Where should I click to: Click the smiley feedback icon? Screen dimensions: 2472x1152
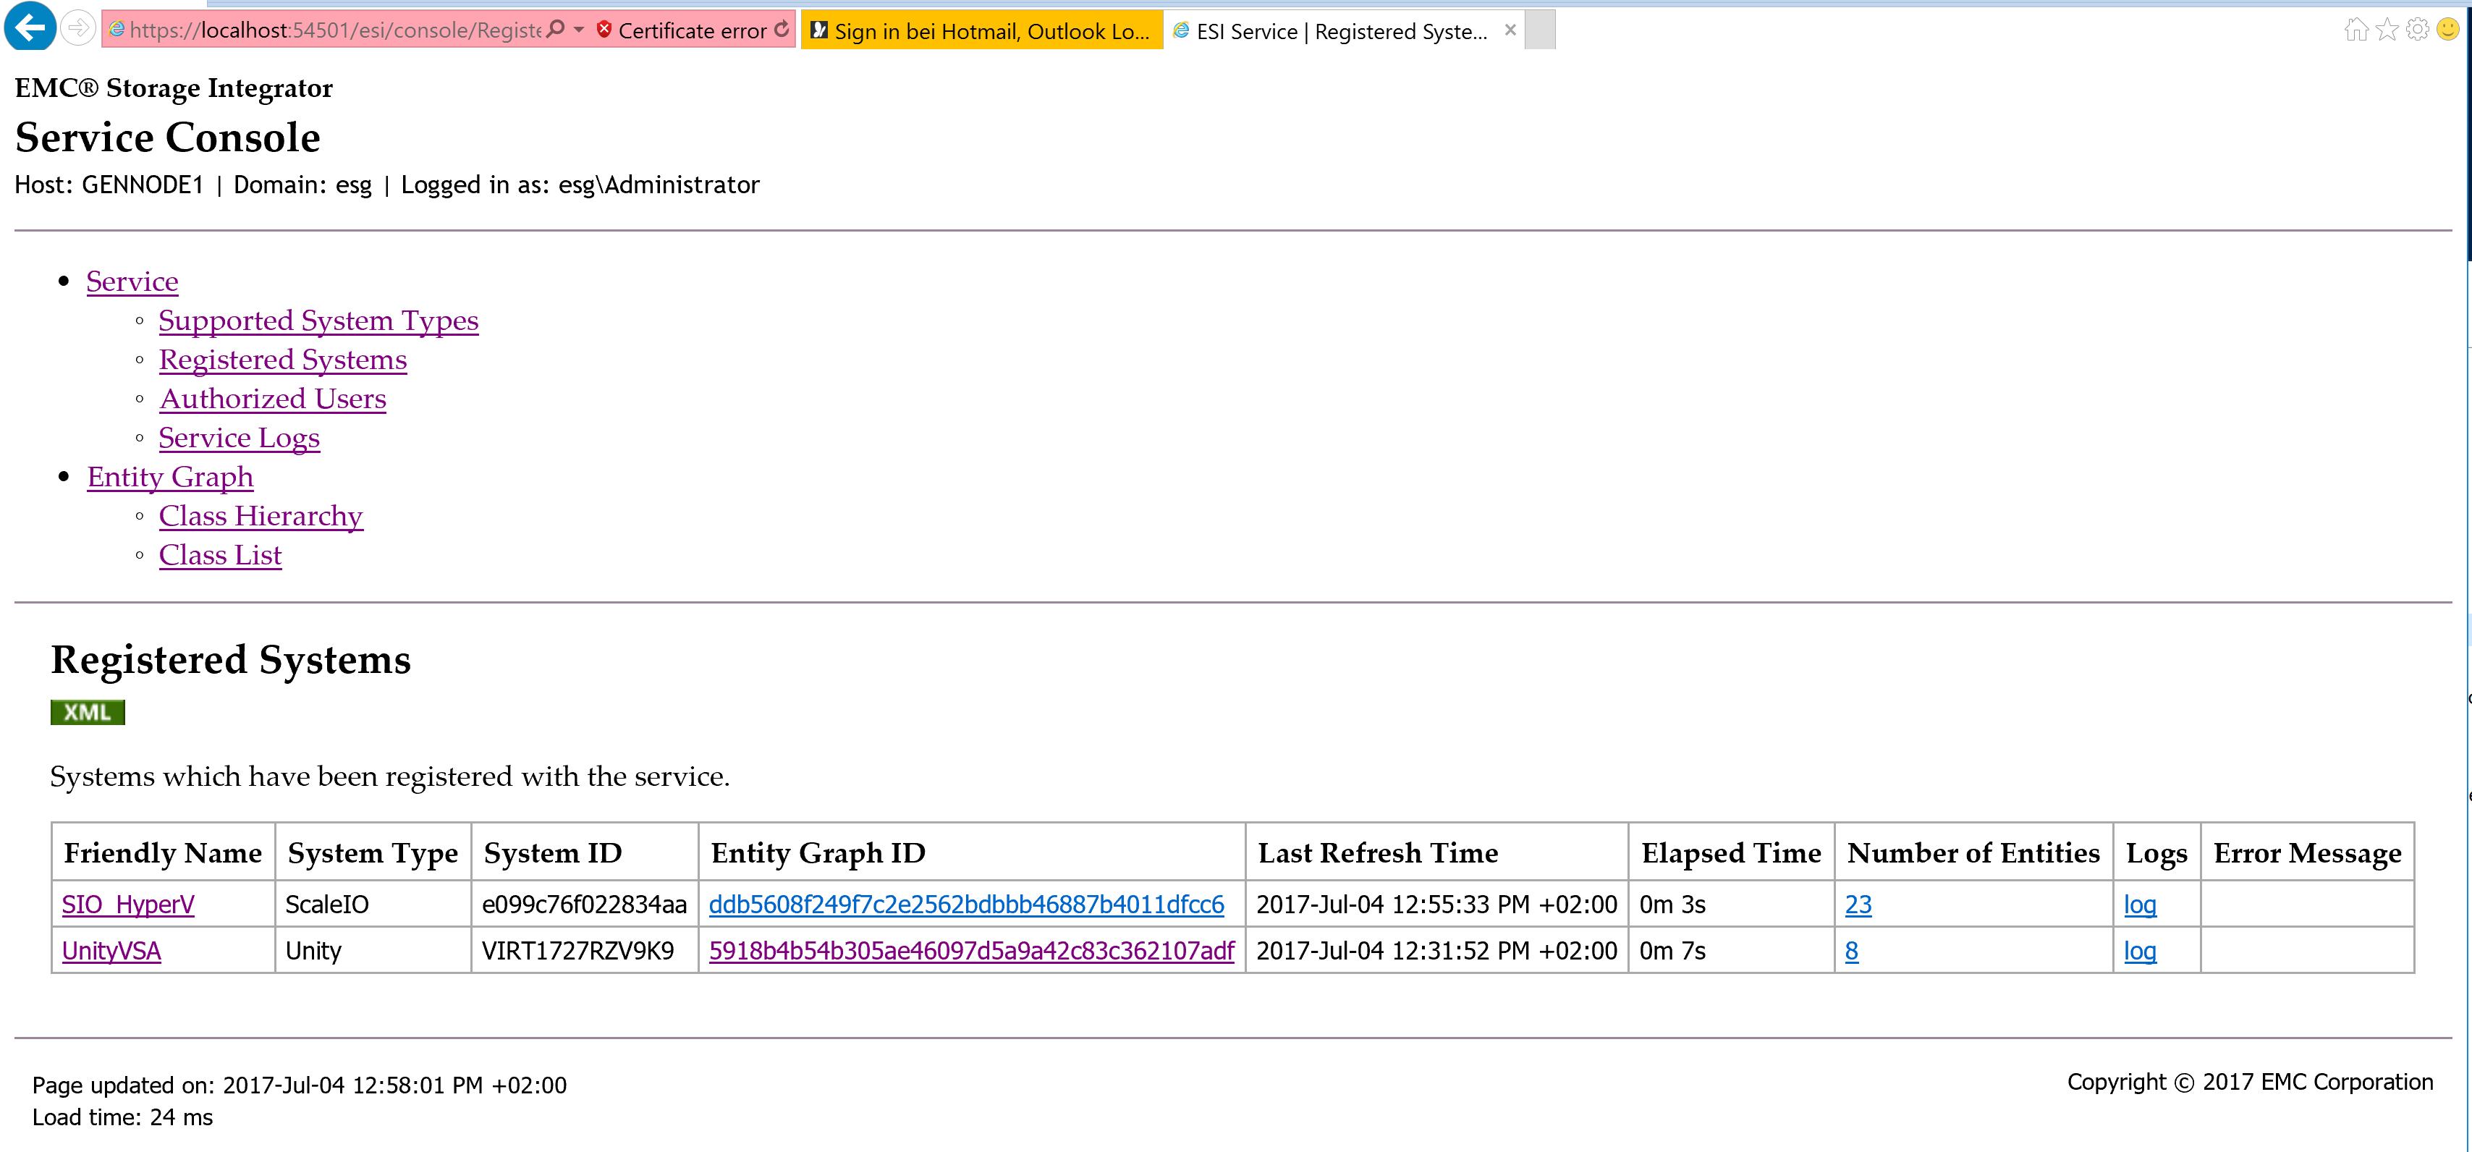(2447, 30)
